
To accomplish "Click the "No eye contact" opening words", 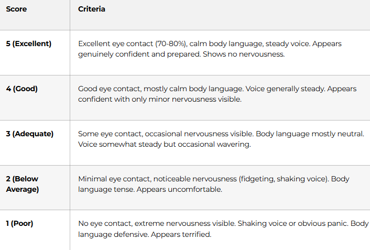I will 103,224.
